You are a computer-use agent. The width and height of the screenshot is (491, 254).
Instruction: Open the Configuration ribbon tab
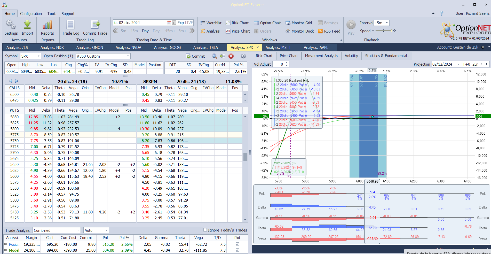point(31,14)
